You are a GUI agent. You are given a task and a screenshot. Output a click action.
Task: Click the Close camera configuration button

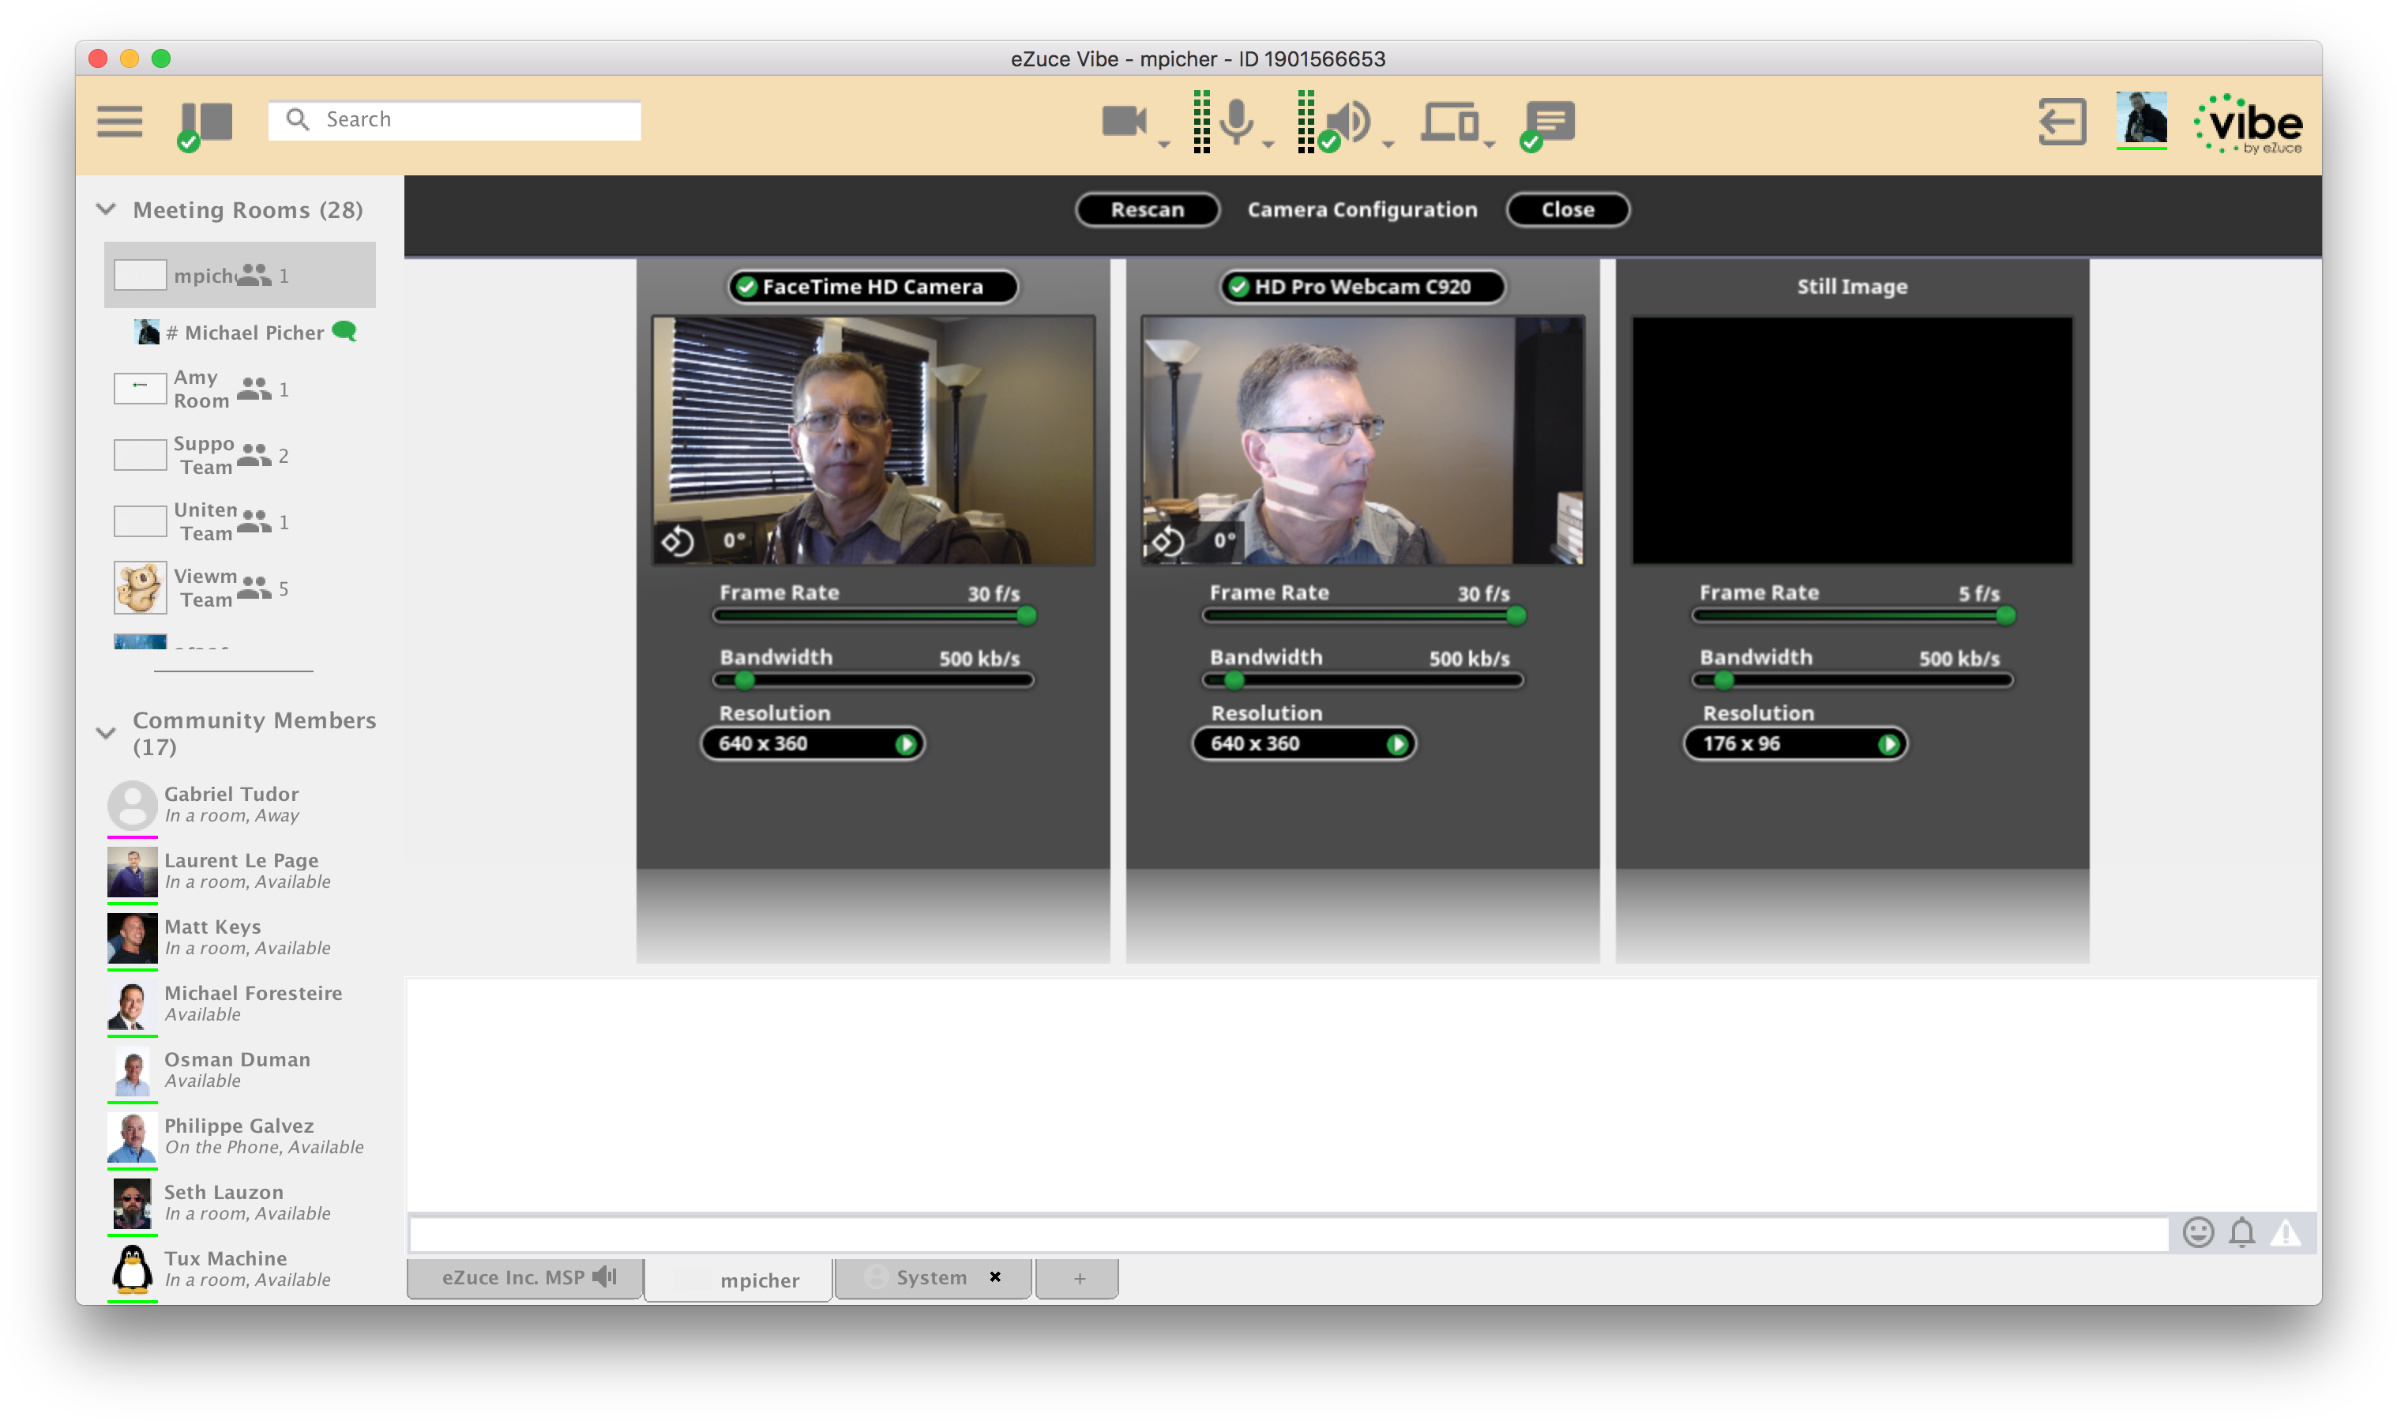click(1567, 209)
